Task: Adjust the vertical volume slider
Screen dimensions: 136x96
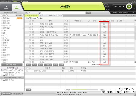Action: [134, 6]
